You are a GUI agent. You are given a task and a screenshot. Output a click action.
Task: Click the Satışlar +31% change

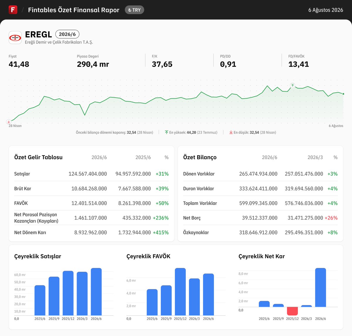coord(162,174)
